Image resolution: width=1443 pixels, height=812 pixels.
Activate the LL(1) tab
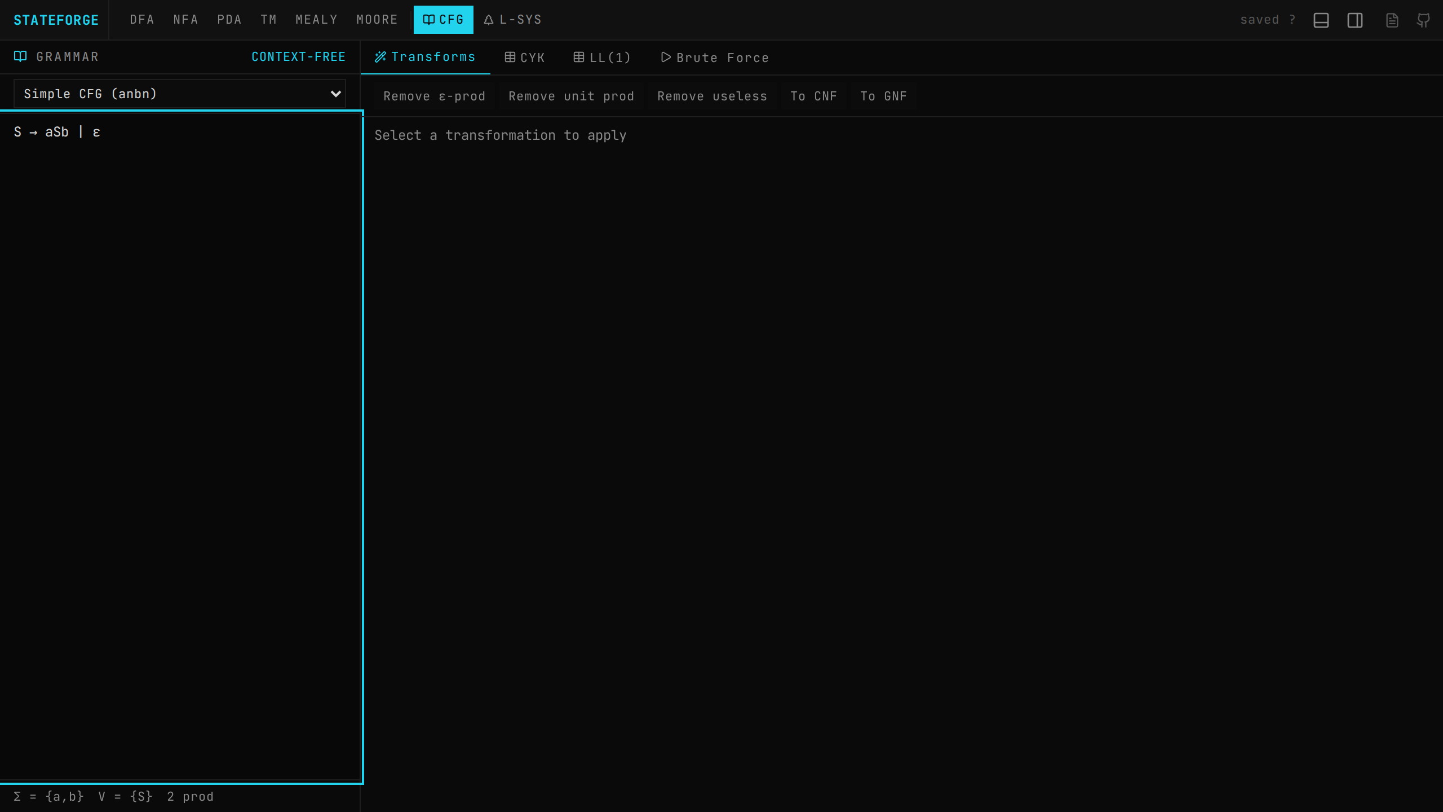tap(602, 57)
